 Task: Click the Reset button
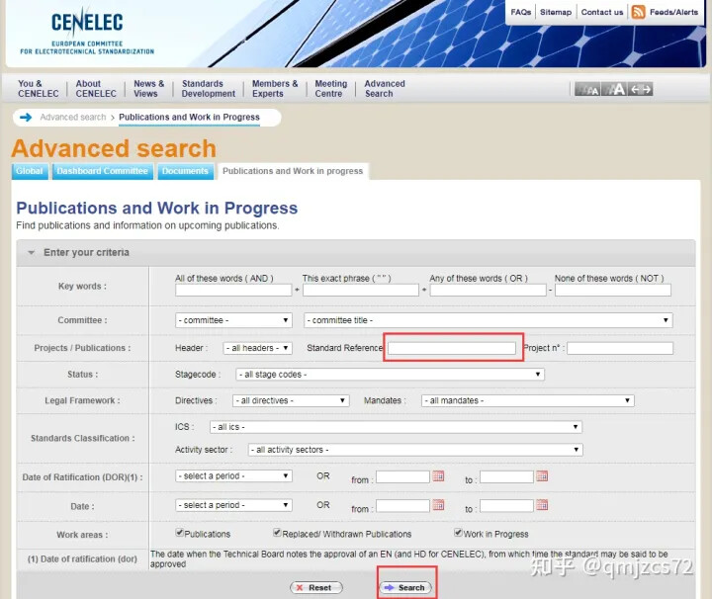coord(316,588)
